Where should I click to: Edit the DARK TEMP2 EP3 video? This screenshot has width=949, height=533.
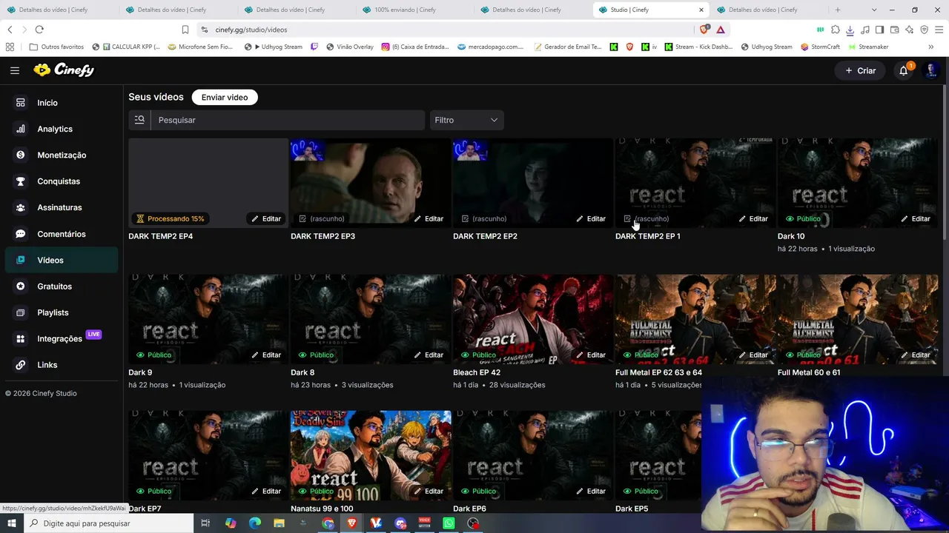coord(429,219)
